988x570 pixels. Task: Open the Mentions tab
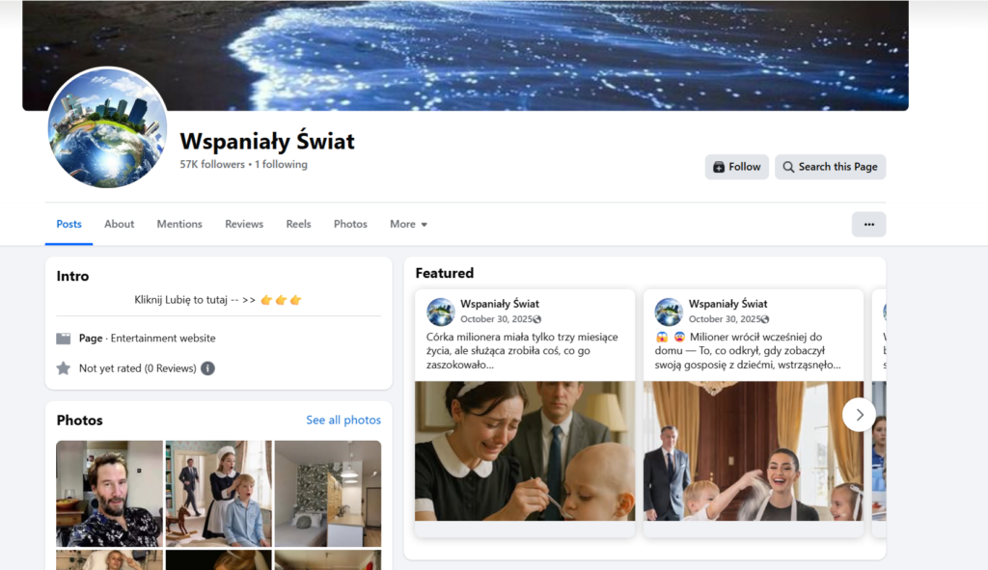[179, 224]
